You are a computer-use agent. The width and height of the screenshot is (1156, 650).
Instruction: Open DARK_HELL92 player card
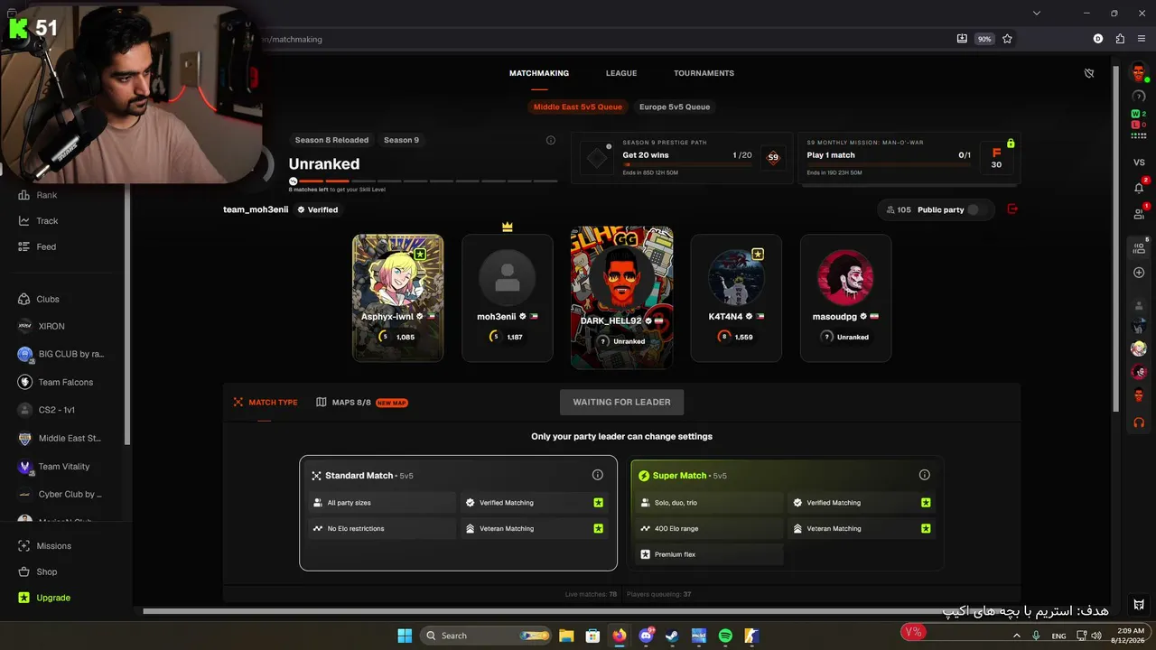(x=621, y=298)
